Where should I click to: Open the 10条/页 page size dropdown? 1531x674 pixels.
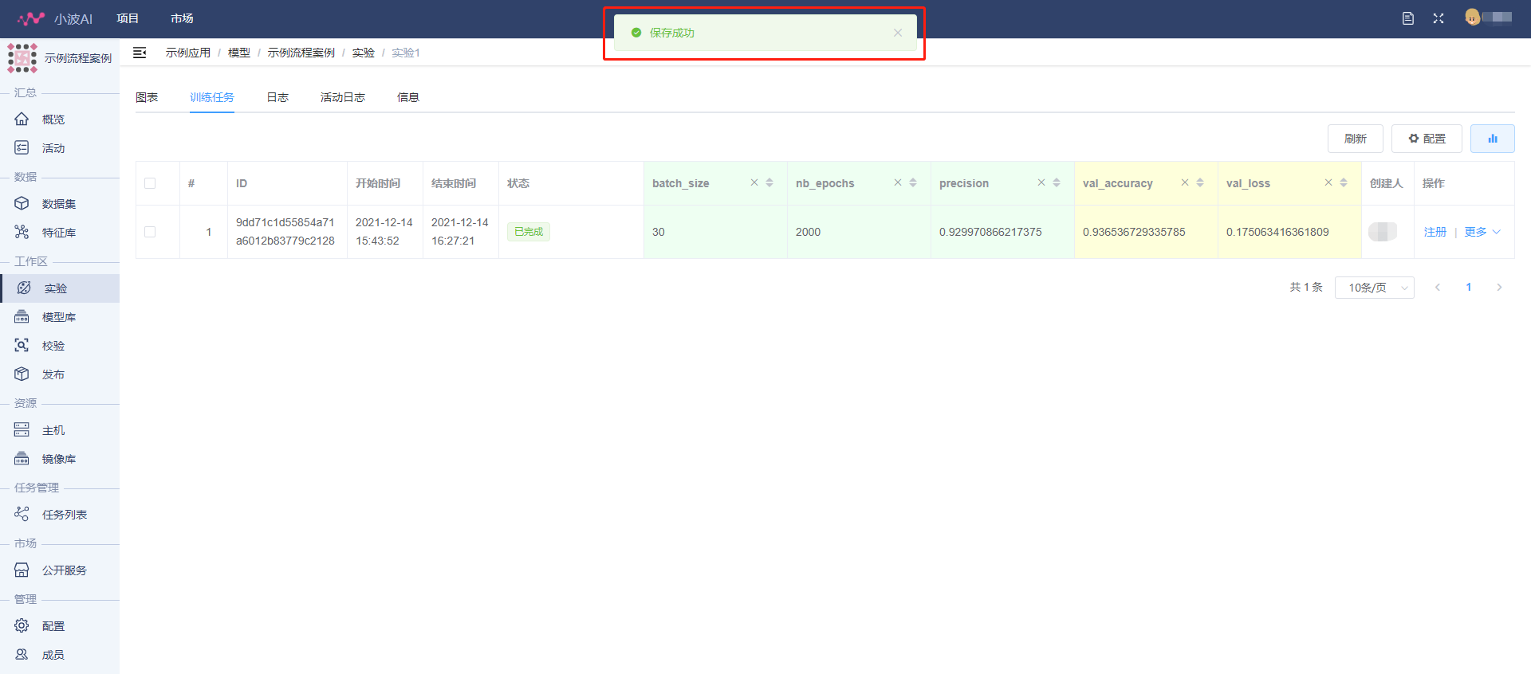pyautogui.click(x=1375, y=288)
